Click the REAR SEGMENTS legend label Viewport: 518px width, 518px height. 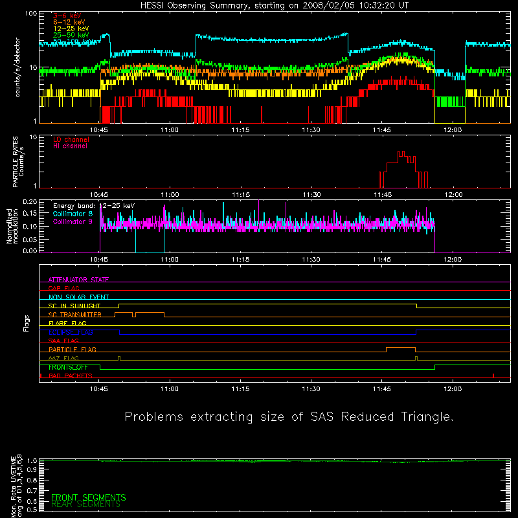click(x=86, y=504)
